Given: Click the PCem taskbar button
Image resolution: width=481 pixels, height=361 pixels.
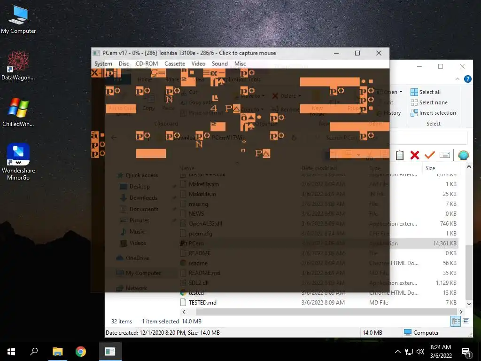Looking at the screenshot, I should pyautogui.click(x=110, y=352).
